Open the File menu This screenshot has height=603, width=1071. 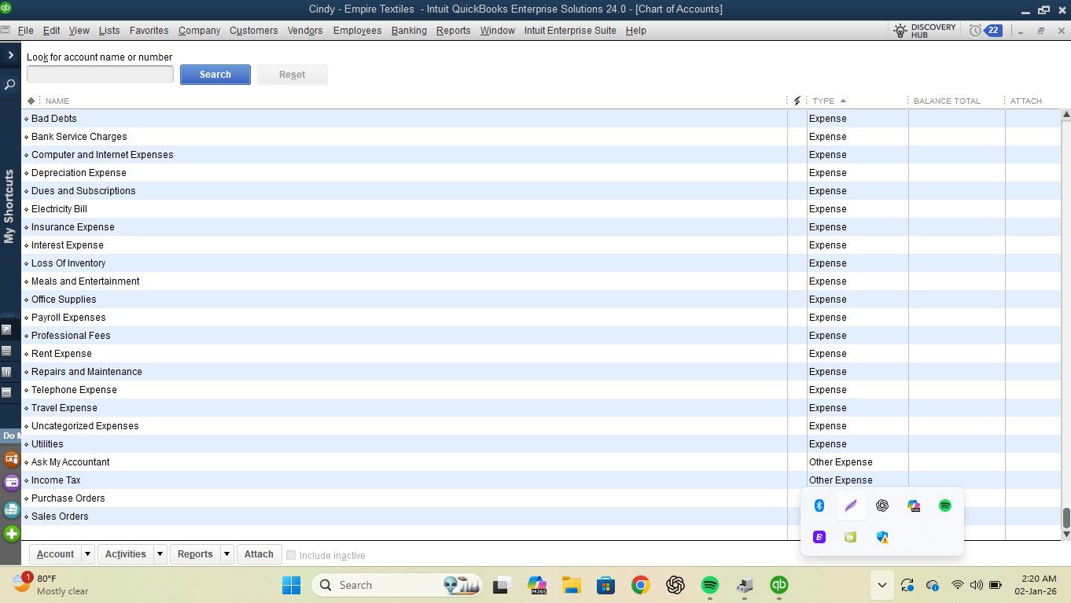[25, 31]
